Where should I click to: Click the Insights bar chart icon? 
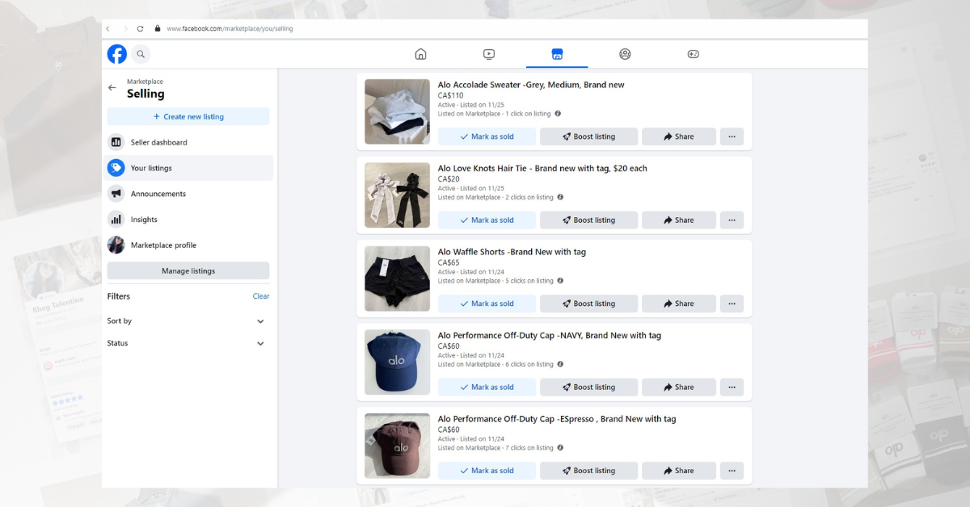pos(116,220)
